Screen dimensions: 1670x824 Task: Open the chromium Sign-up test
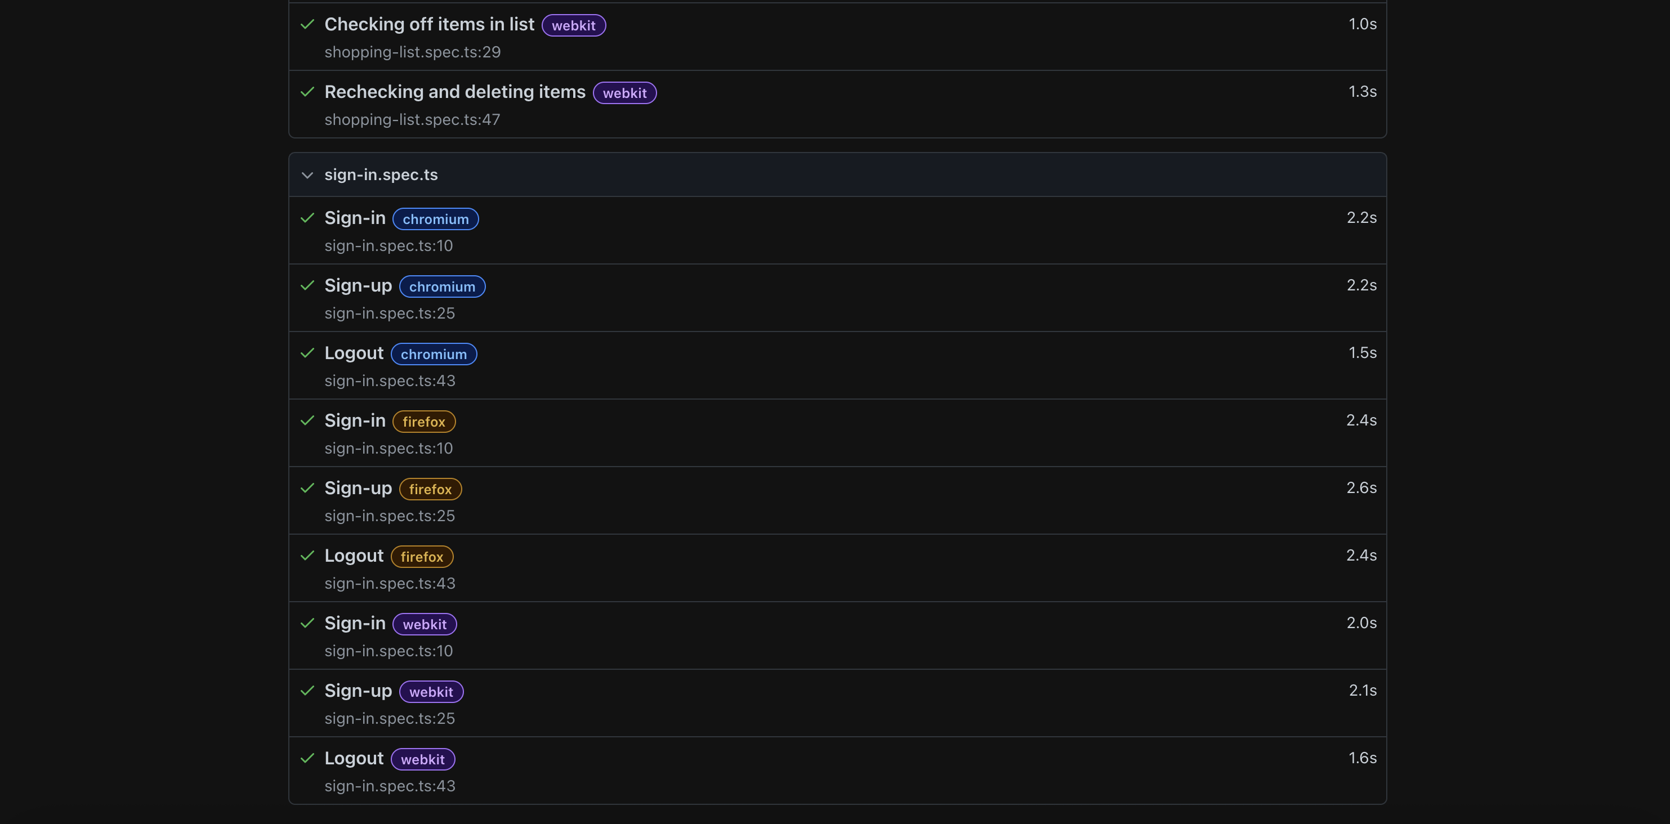(358, 285)
